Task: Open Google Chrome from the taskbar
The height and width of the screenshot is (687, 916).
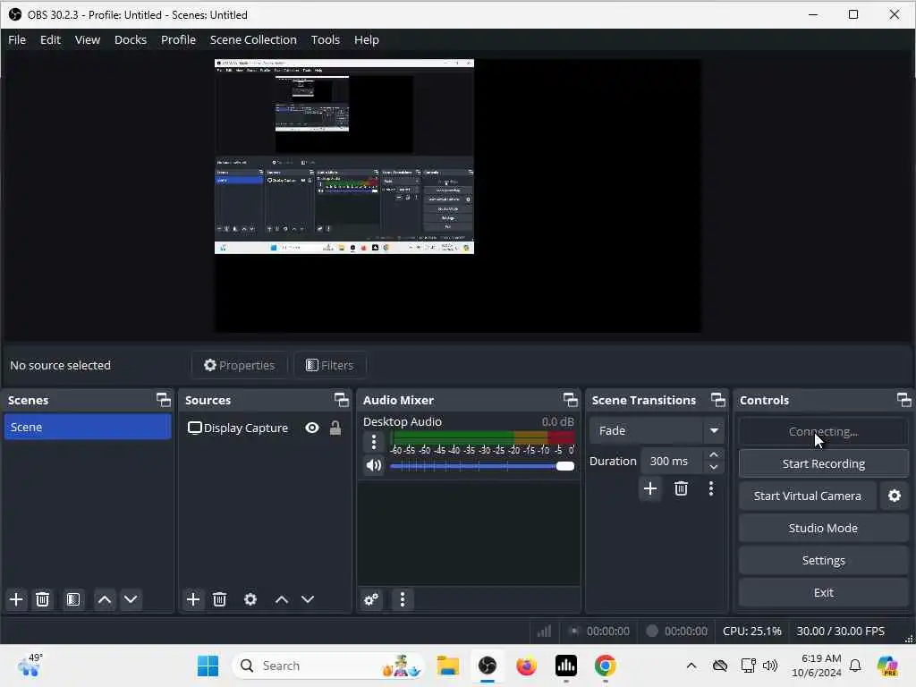Action: click(606, 666)
